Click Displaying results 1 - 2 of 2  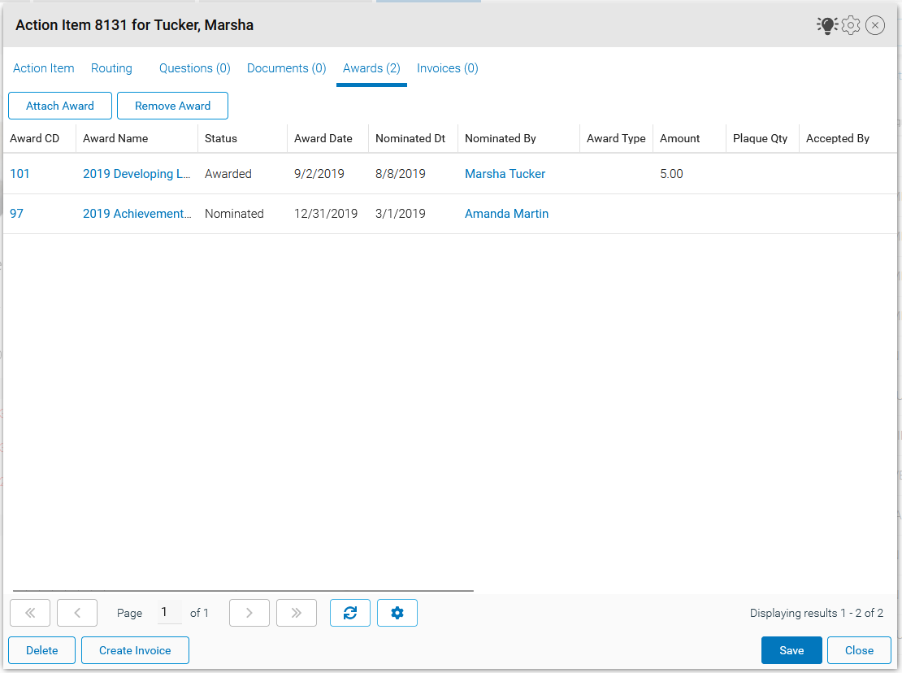[817, 613]
